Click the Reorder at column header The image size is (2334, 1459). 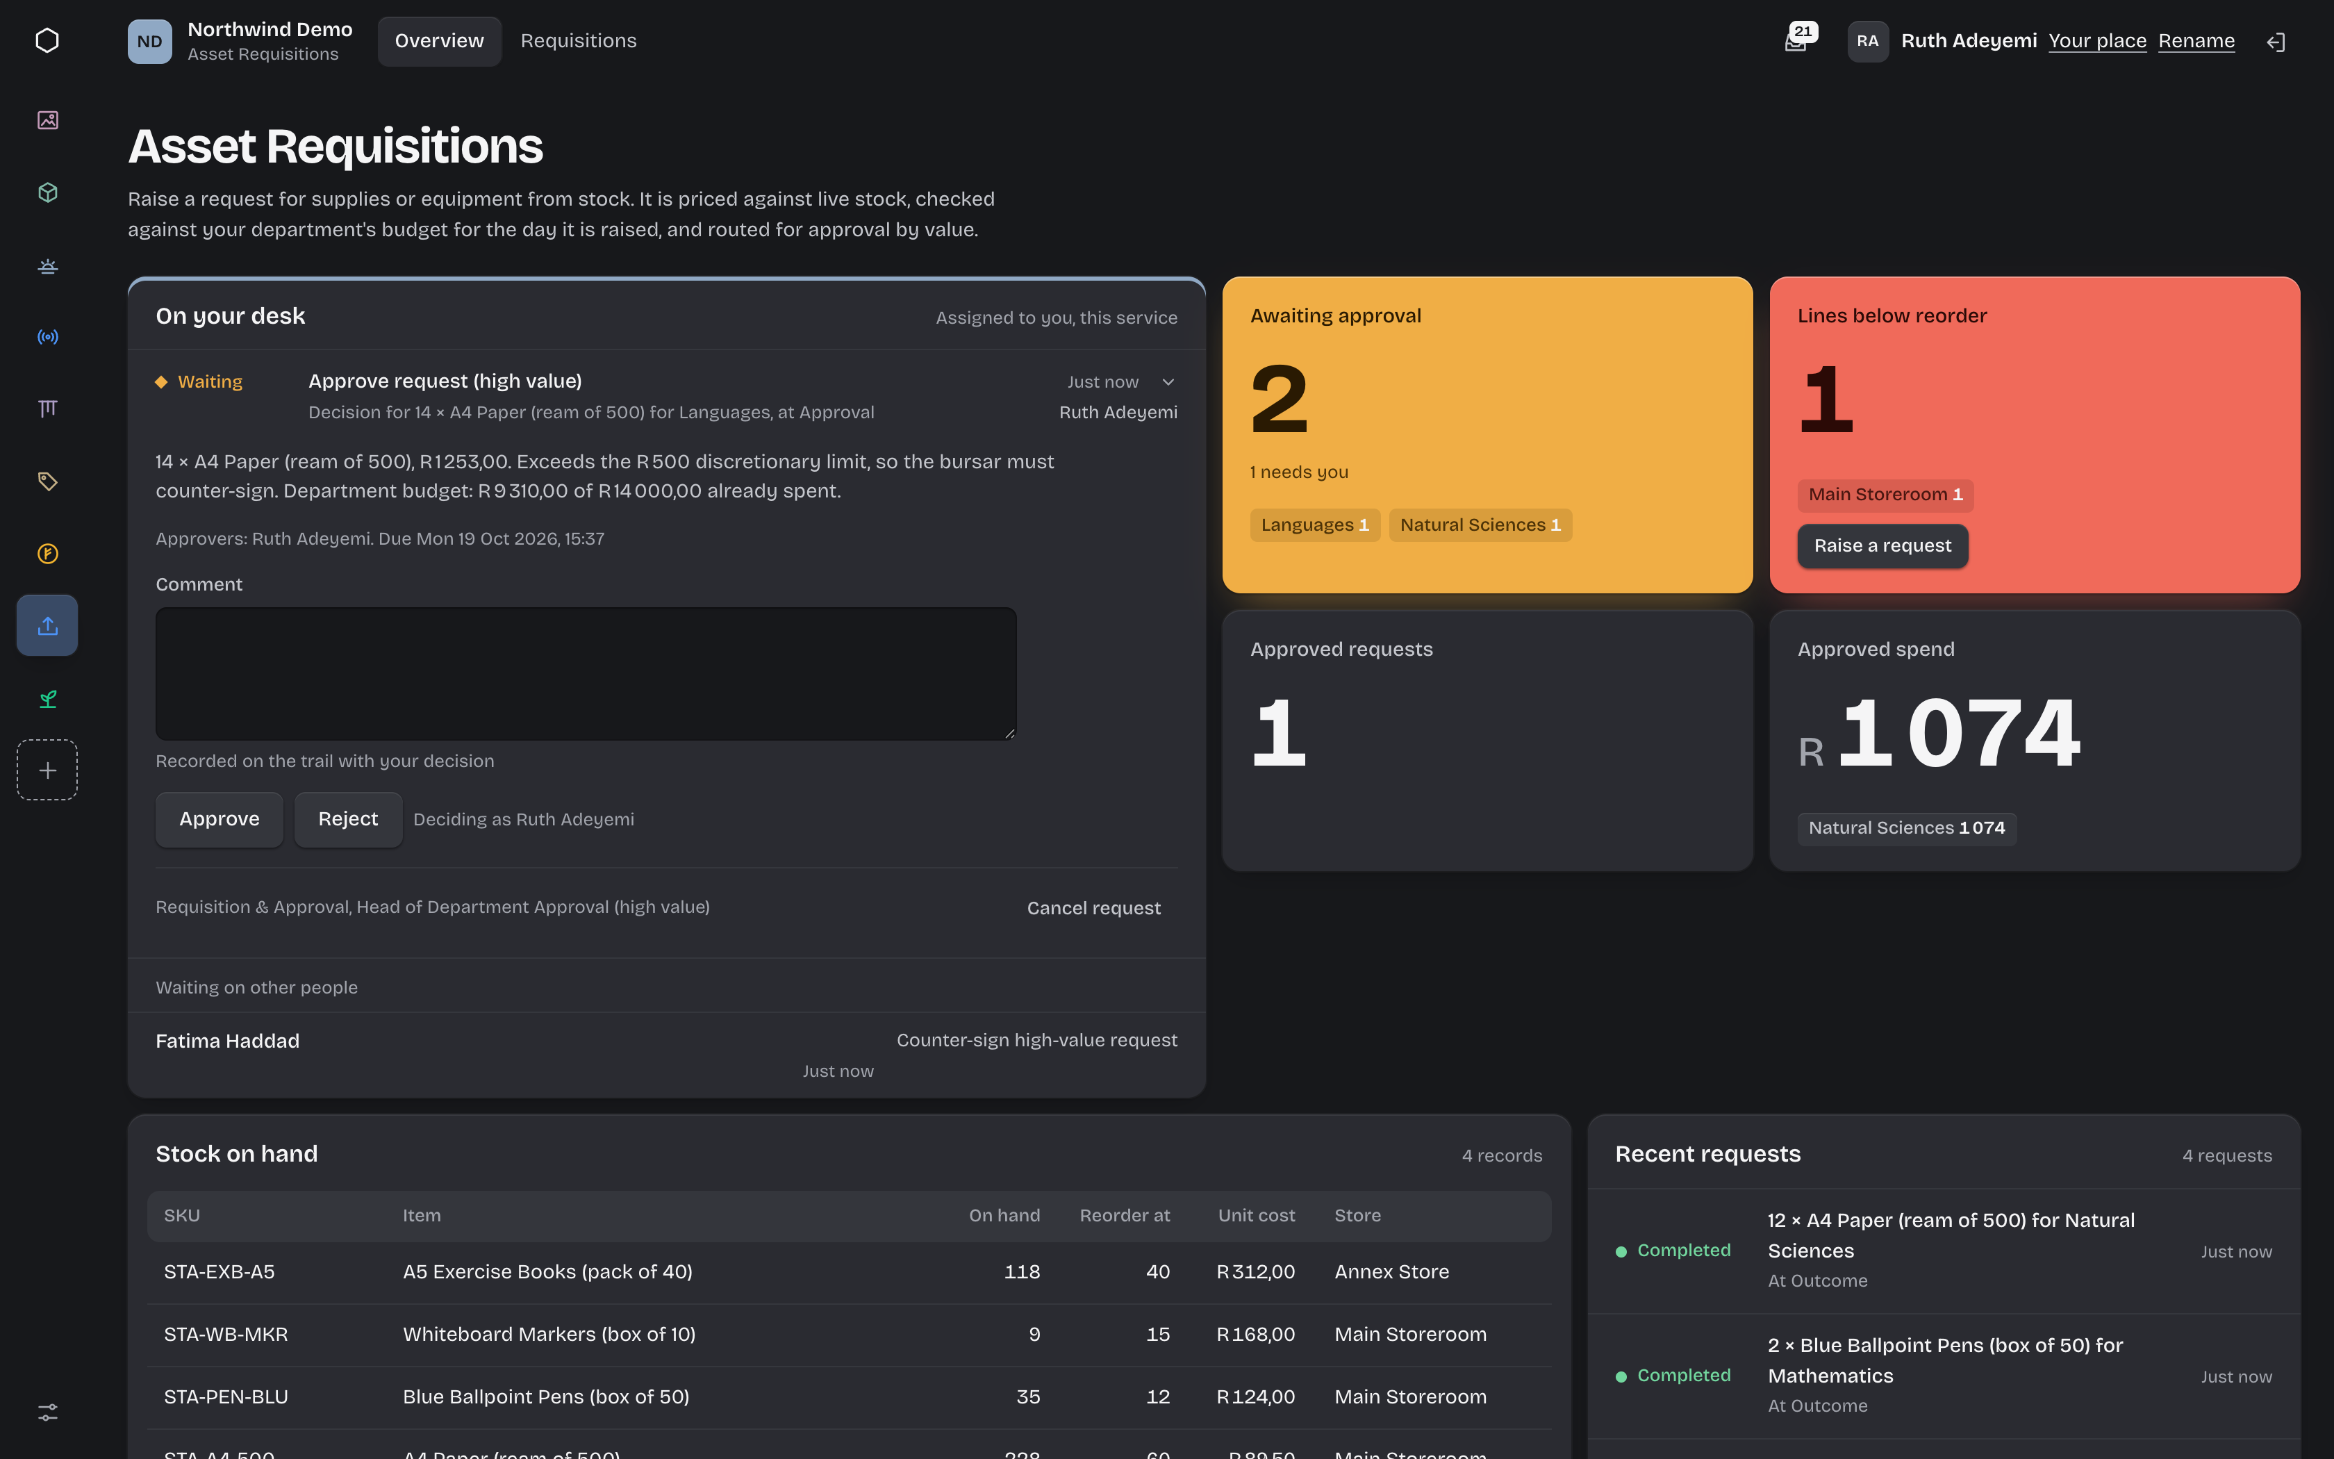1125,1216
